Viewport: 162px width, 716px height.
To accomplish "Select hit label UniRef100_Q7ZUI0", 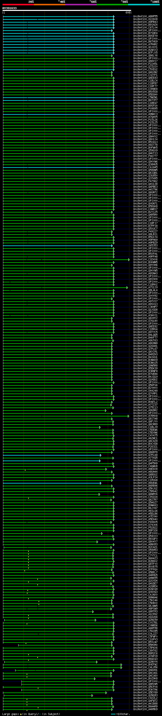I will [145, 67].
